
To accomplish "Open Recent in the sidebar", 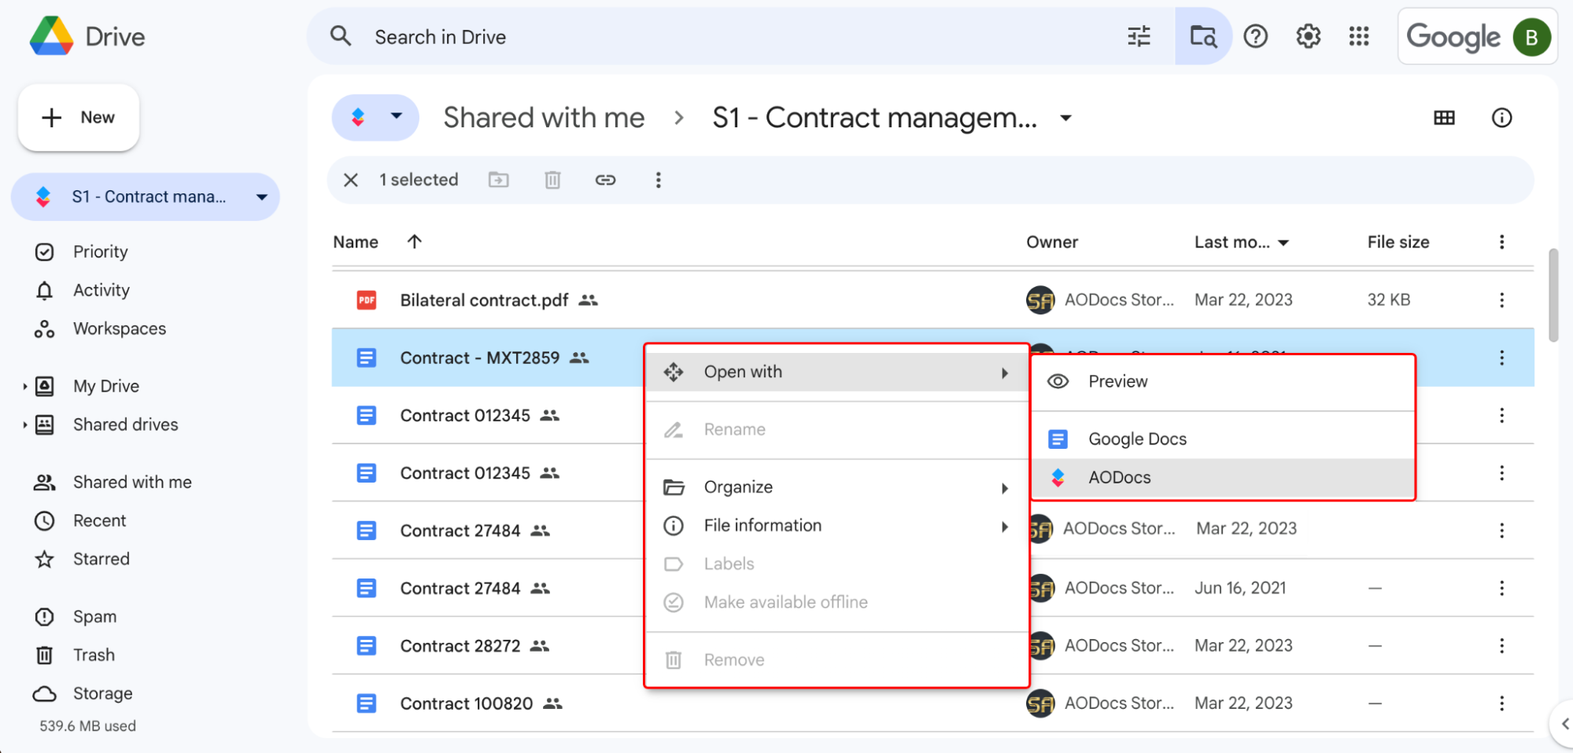I will tap(99, 520).
